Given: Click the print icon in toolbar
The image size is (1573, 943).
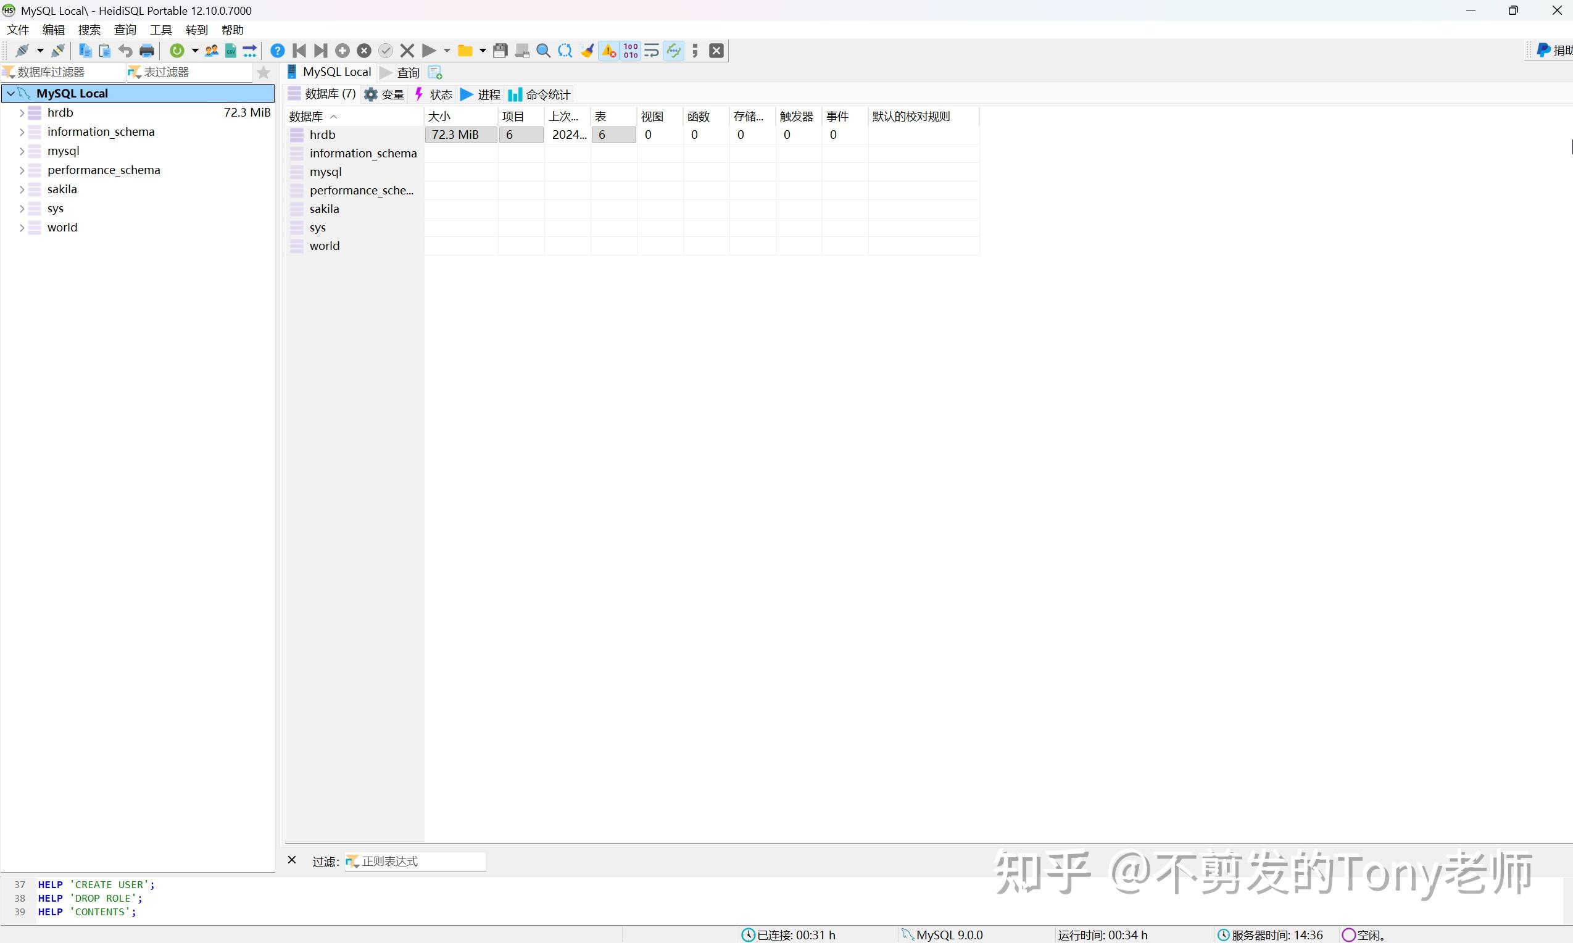Looking at the screenshot, I should (147, 51).
